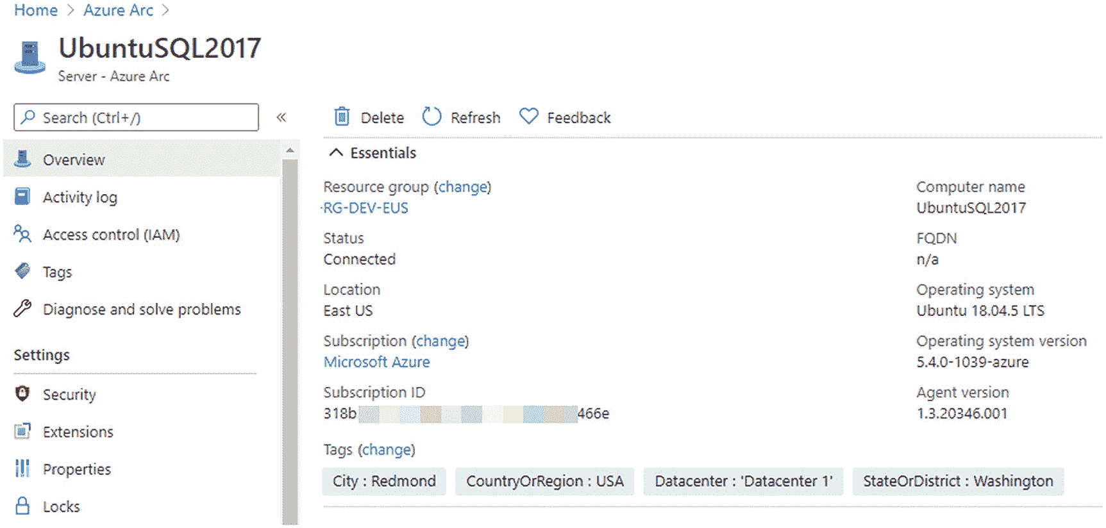
Task: Open the Microsoft Azure subscription link
Action: point(376,361)
